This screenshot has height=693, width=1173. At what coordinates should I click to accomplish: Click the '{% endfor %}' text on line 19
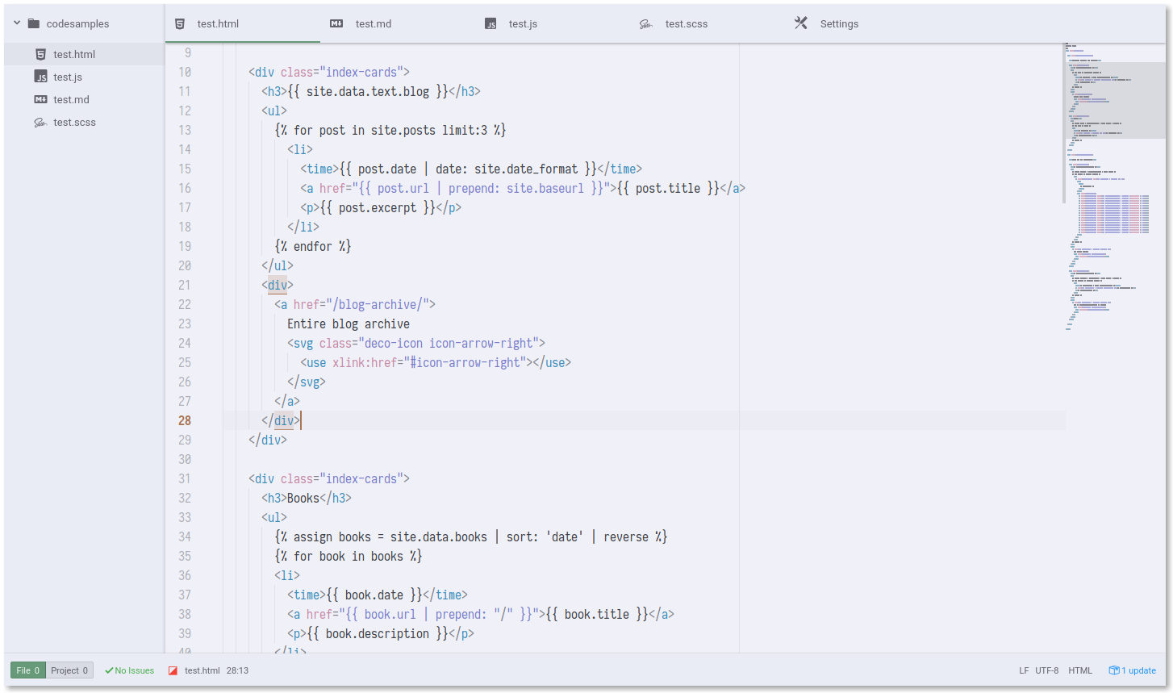click(313, 246)
